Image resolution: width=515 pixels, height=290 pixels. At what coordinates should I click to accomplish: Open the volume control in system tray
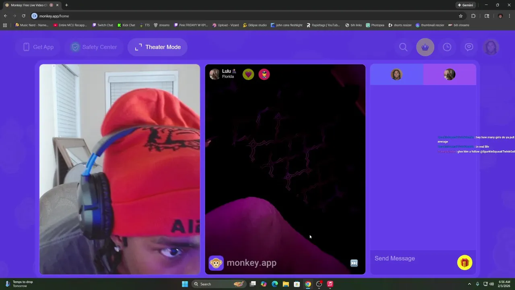[492, 284]
